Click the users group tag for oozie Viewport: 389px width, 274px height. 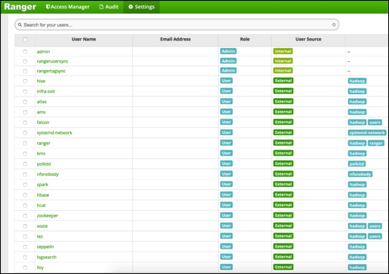[375, 226]
